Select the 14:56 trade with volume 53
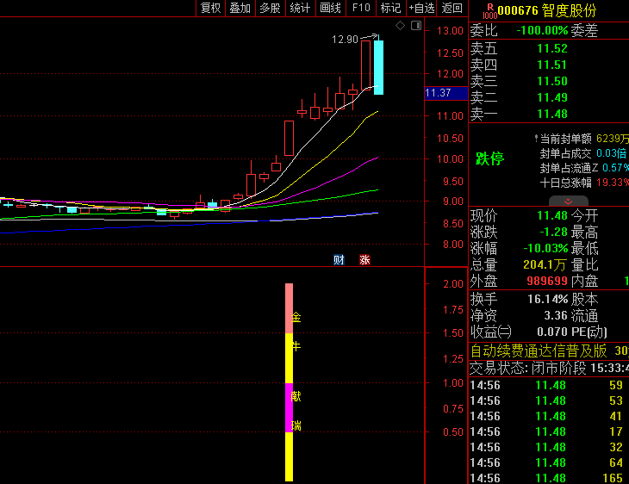This screenshot has width=629, height=484. point(549,400)
